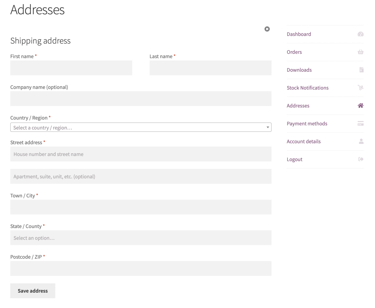Click the Downloads file icon
The image size is (375, 308).
click(x=361, y=70)
